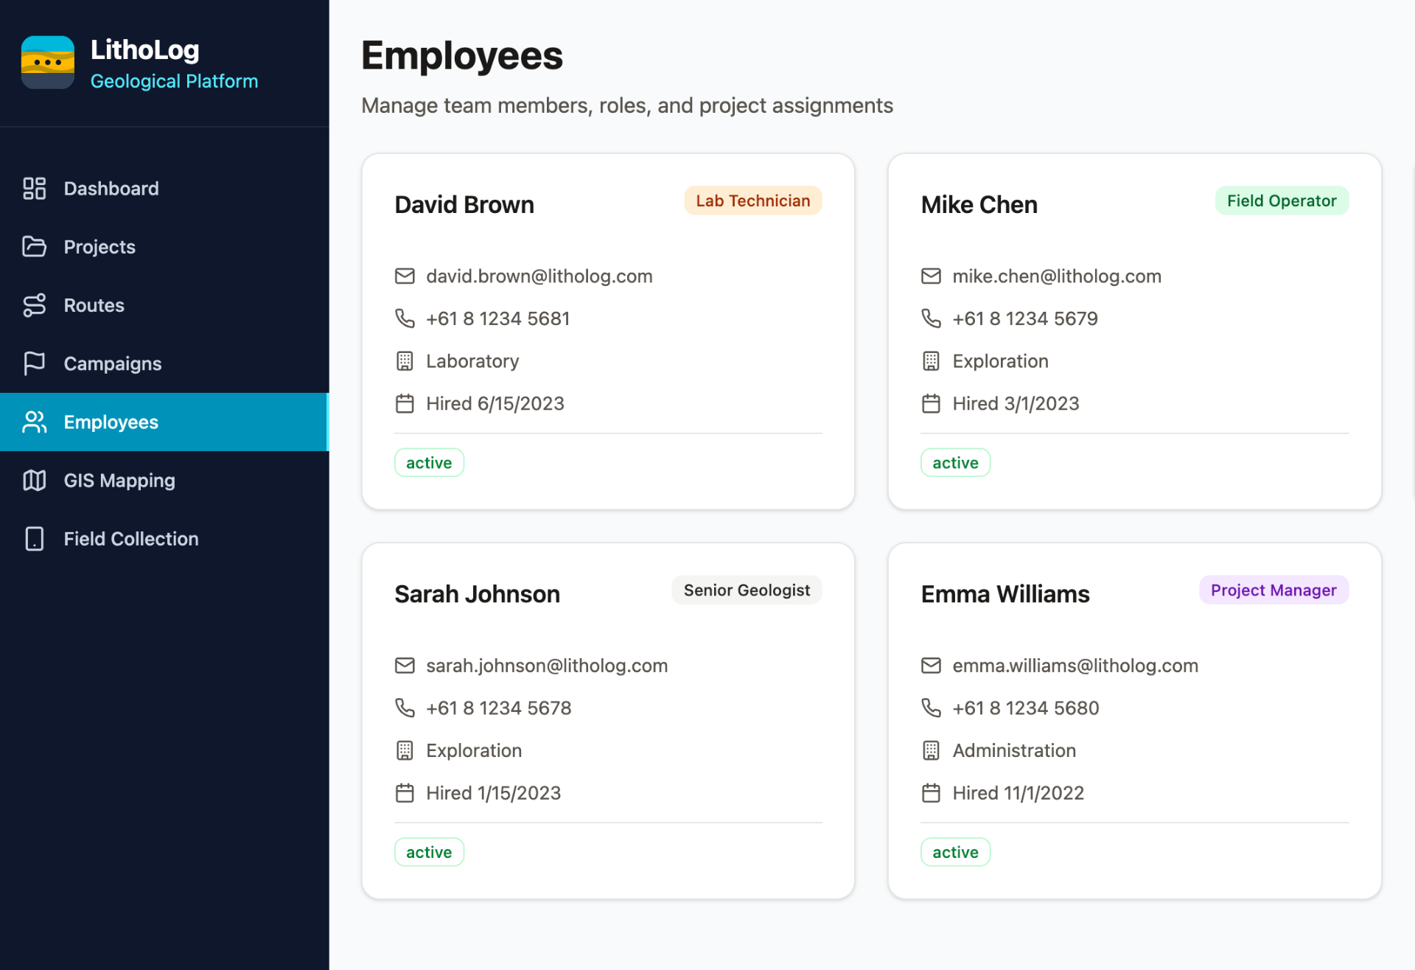Click the Employees people icon in sidebar

[34, 422]
